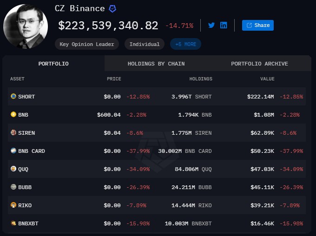Click the Share button
316x236 pixels.
[258, 25]
